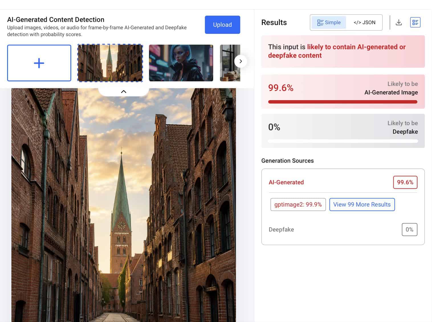This screenshot has height=322, width=432.
Task: Download the results with the download icon
Action: pos(399,22)
